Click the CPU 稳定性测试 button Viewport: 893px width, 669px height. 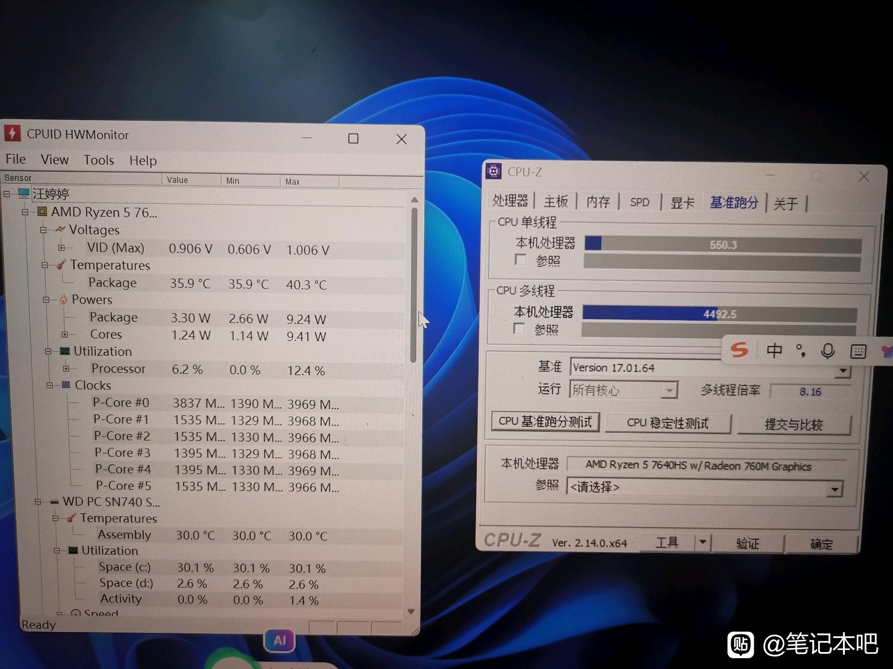click(668, 423)
